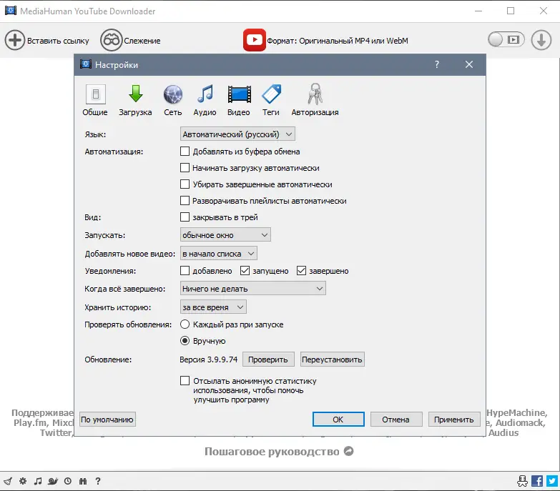Uncheck the 'запущено' notification checkbox
The width and height of the screenshot is (560, 491).
pyautogui.click(x=245, y=270)
